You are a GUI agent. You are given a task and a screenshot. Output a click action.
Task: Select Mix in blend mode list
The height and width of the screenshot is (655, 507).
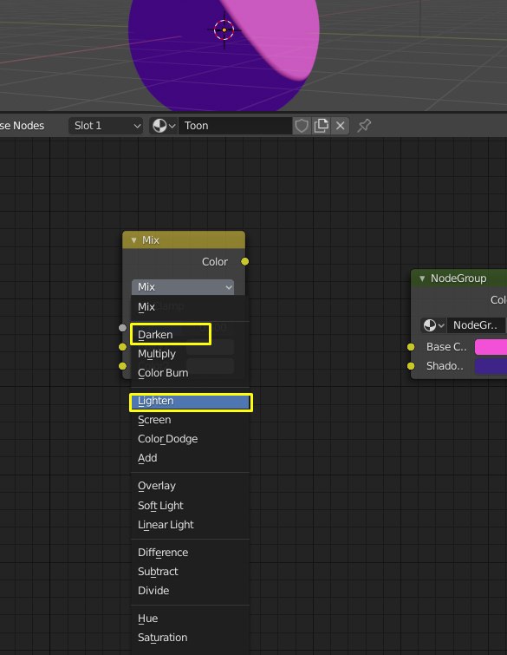[191, 307]
